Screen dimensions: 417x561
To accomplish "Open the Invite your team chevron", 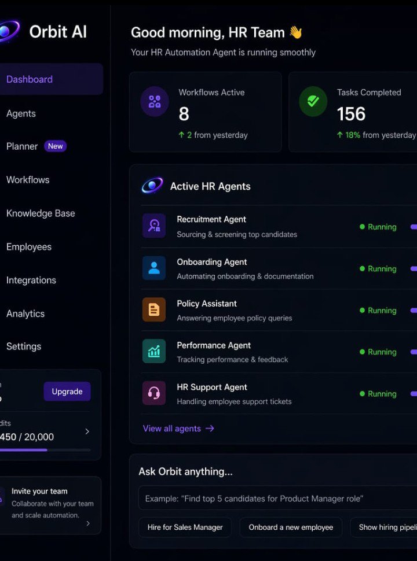I will 88,523.
